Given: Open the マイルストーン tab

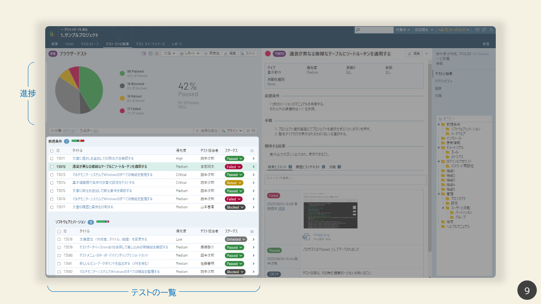Looking at the screenshot, I should 90,44.
